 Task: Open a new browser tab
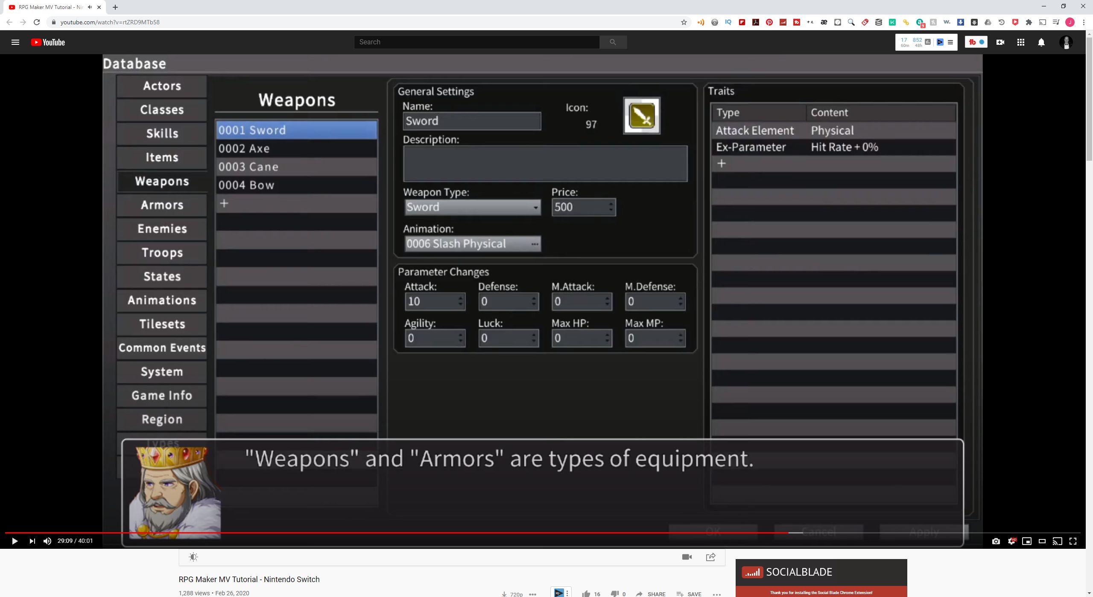115,7
